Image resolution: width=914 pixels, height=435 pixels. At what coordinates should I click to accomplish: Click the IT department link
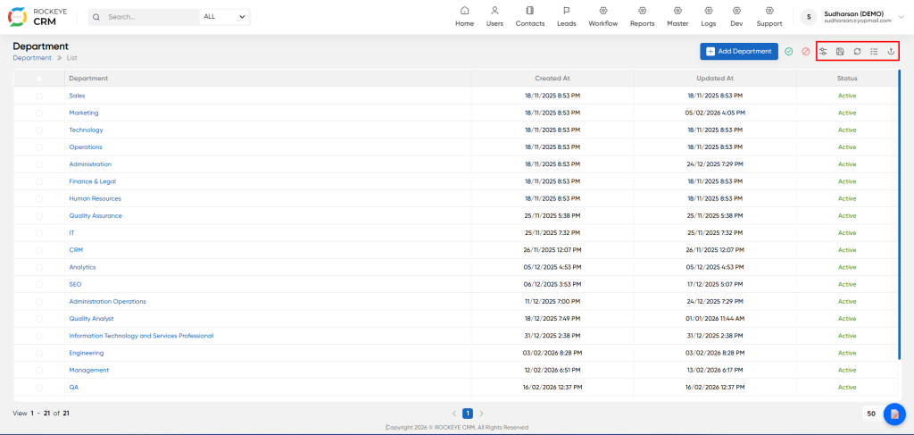click(x=71, y=232)
